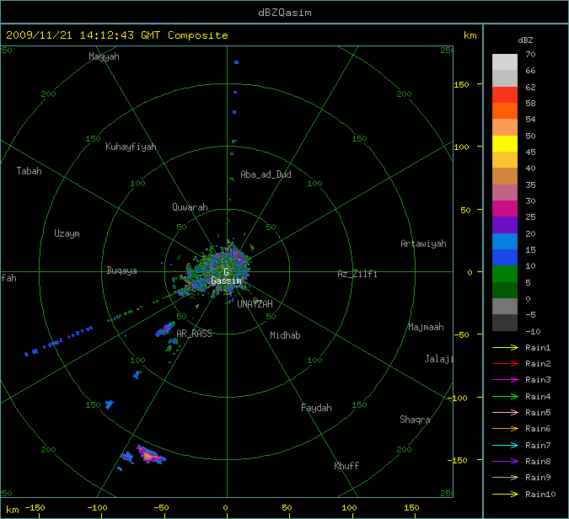Click the Buqaya location label
This screenshot has width=569, height=519.
pos(122,270)
